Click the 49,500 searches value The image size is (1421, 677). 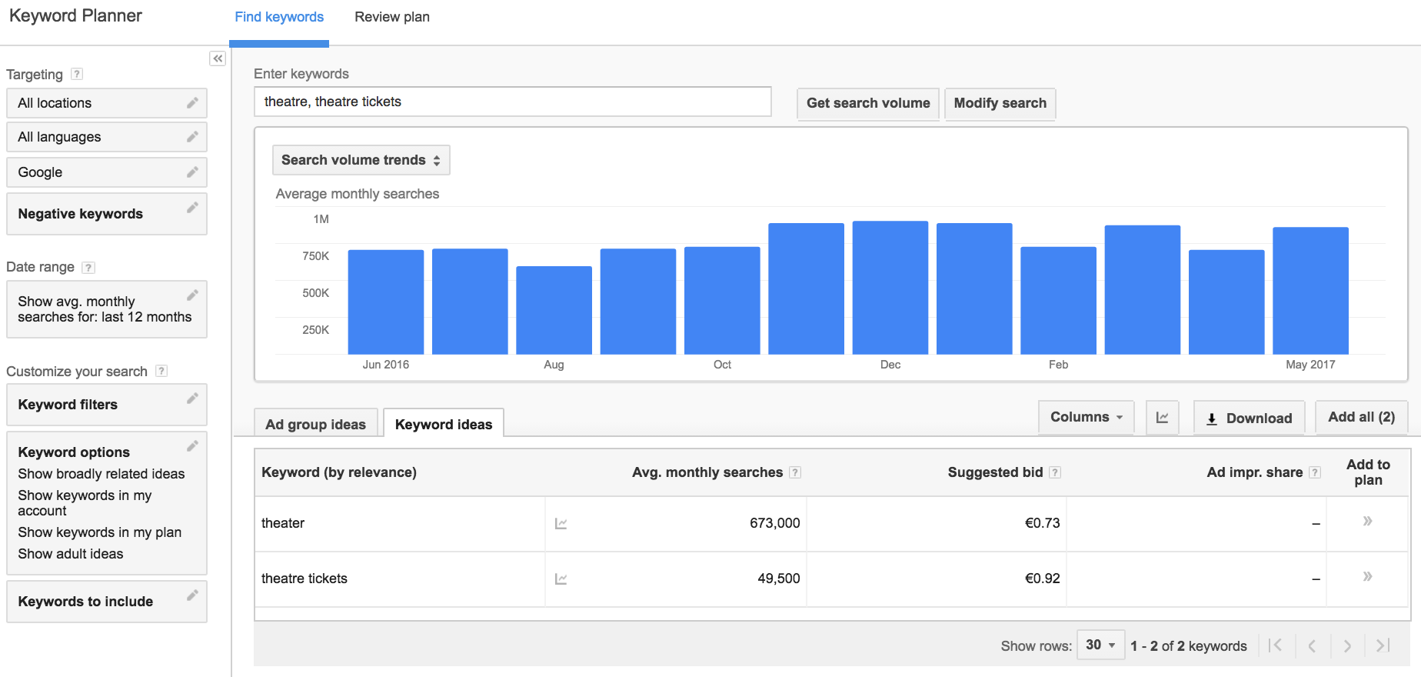pos(779,579)
